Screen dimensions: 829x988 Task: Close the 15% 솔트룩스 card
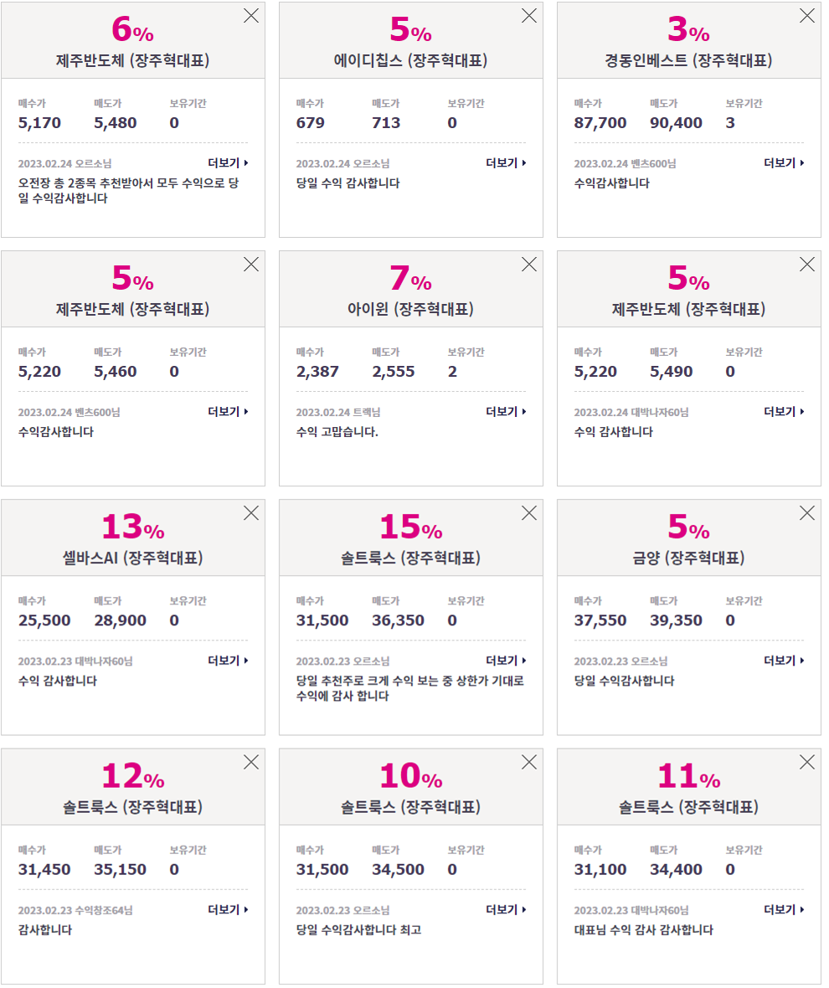[529, 513]
